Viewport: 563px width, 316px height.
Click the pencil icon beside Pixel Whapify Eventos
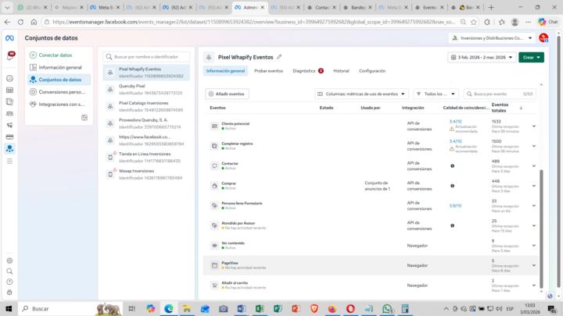tap(279, 57)
